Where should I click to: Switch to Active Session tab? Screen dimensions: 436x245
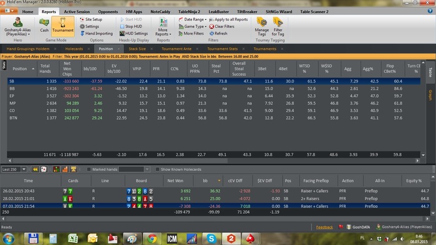(77, 12)
